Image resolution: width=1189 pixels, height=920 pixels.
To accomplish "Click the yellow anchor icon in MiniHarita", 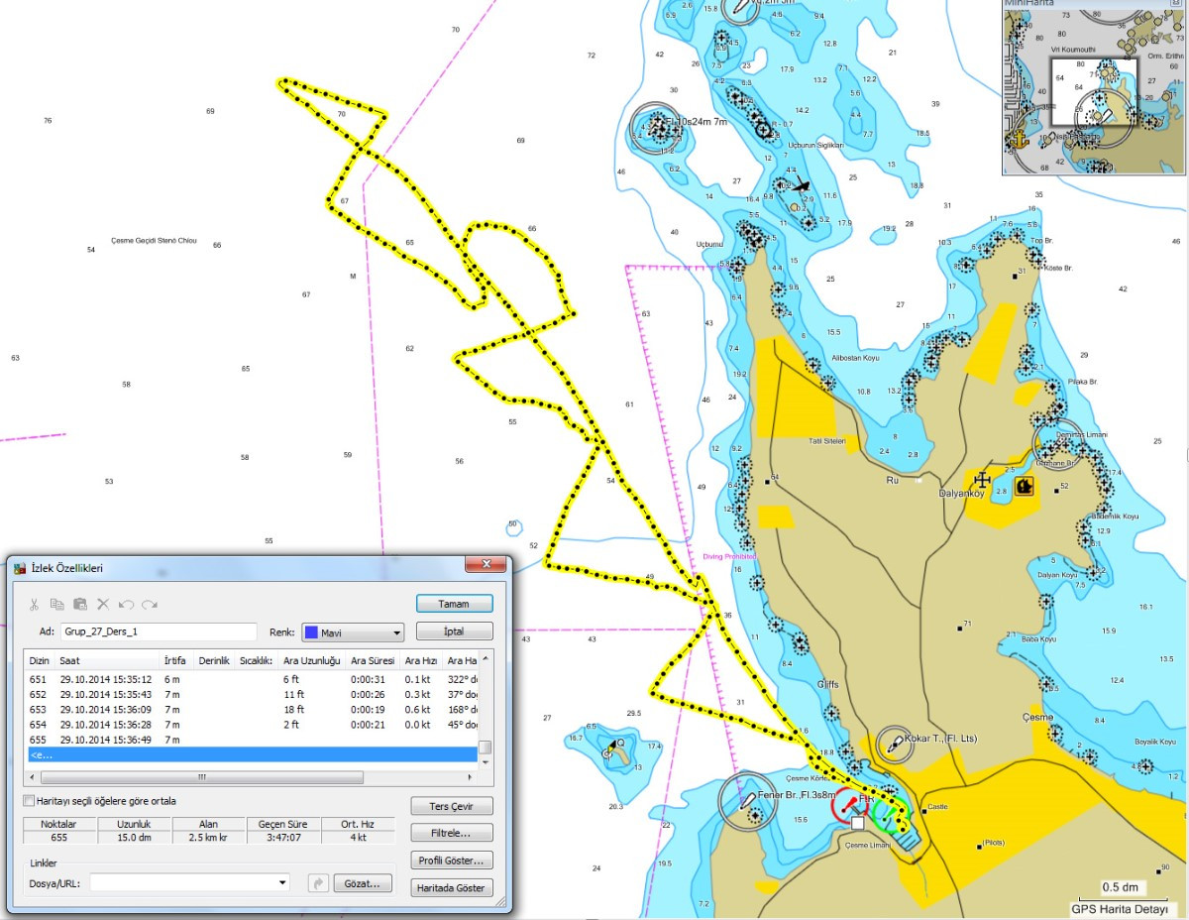I will pyautogui.click(x=1018, y=139).
